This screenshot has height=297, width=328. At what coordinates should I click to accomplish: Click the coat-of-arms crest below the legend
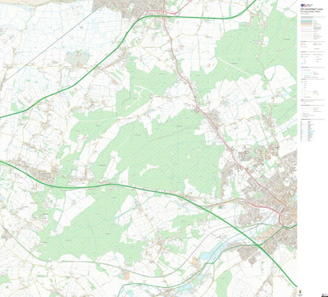(300, 292)
